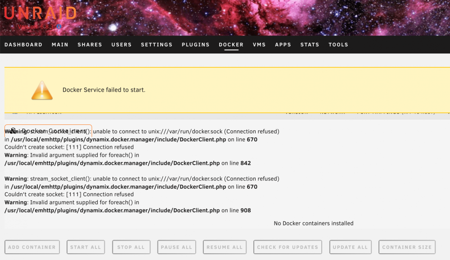Click 'No Docker containers installed' text
This screenshot has width=450, height=260.
pyautogui.click(x=314, y=223)
